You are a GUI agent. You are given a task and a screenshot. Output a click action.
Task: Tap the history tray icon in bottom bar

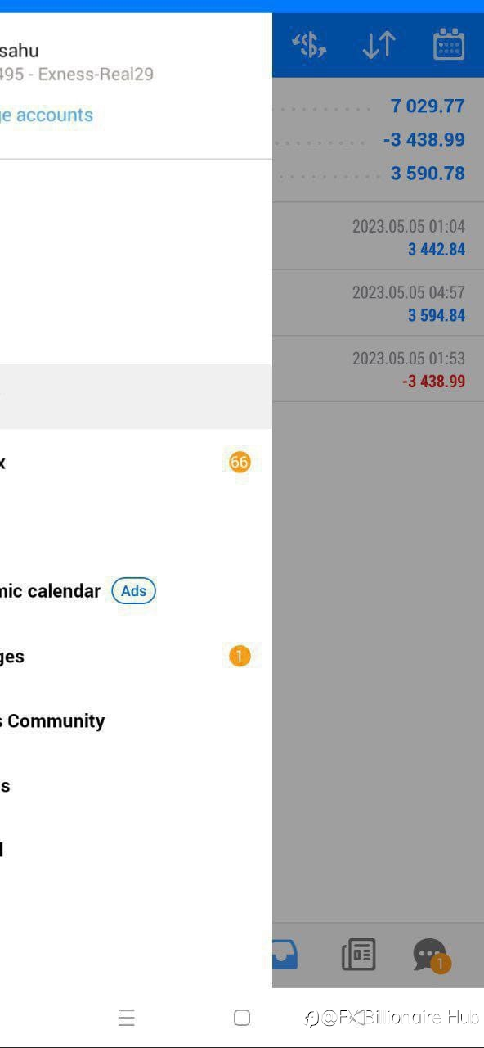[285, 955]
